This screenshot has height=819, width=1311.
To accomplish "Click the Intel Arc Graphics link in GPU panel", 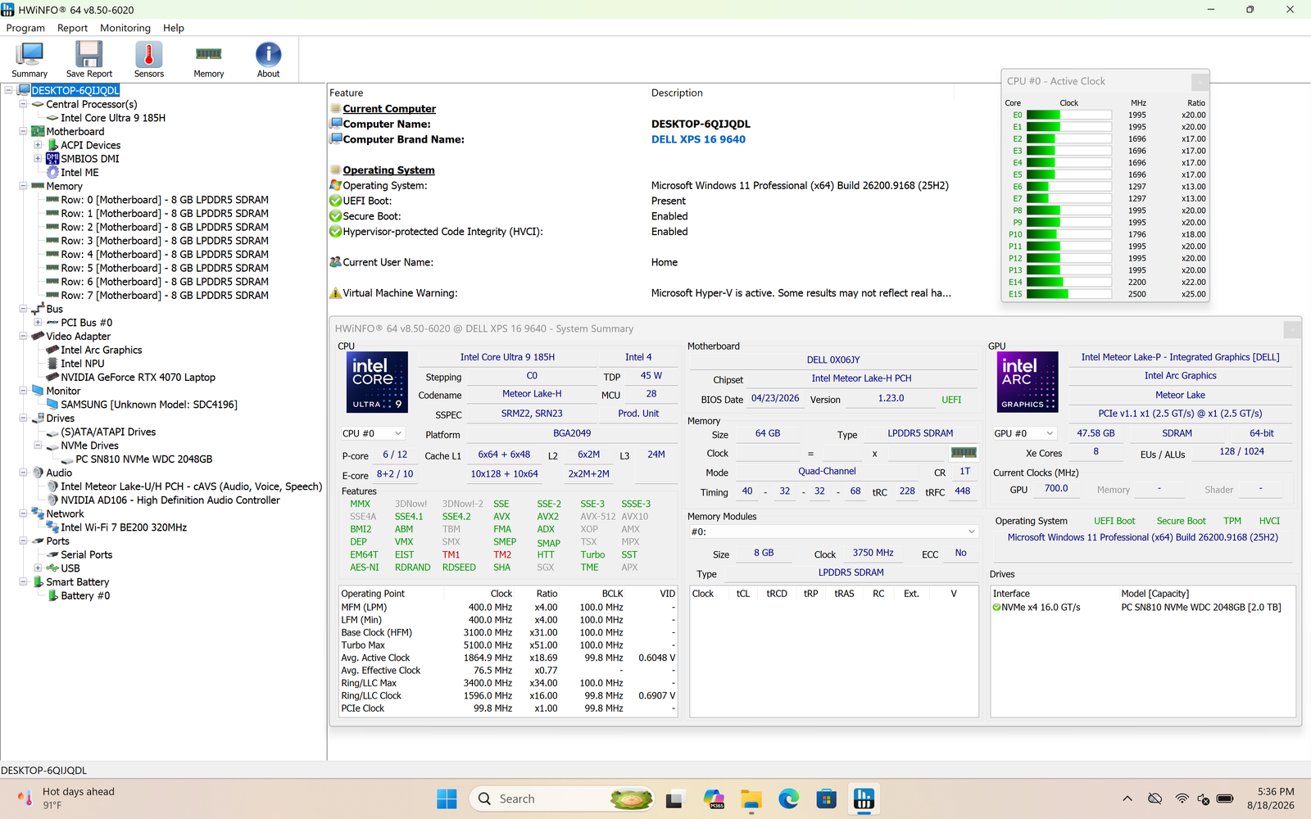I will 1180,376.
